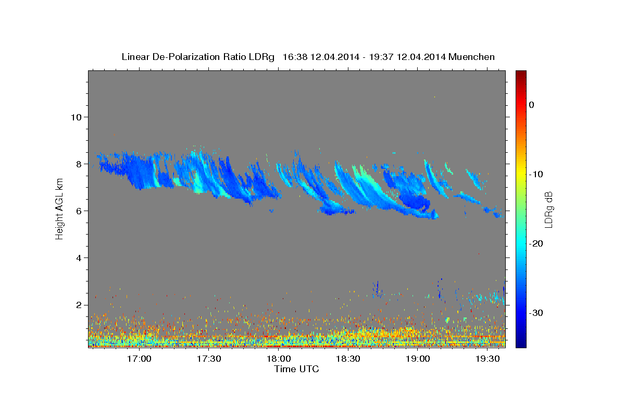
Task: Click the 19:00 time tick label
Action: pyautogui.click(x=418, y=359)
